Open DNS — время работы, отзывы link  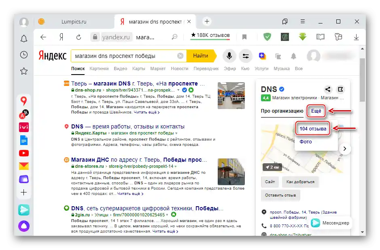(128, 127)
